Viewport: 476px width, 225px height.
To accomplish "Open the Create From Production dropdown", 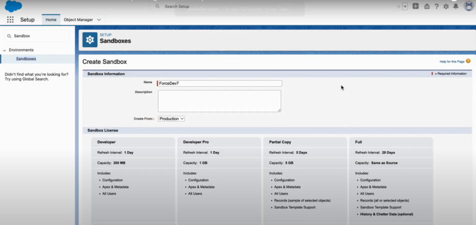I will pyautogui.click(x=171, y=119).
